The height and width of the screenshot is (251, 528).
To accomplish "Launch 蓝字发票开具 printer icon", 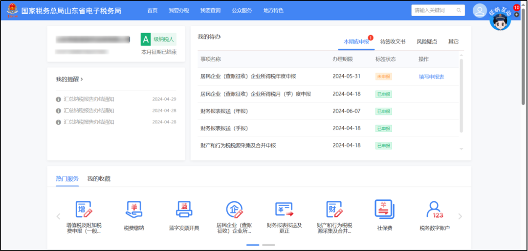I will (184, 210).
